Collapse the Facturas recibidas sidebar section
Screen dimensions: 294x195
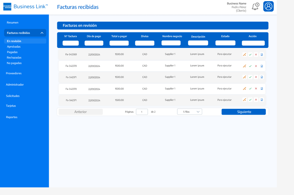pos(42,33)
